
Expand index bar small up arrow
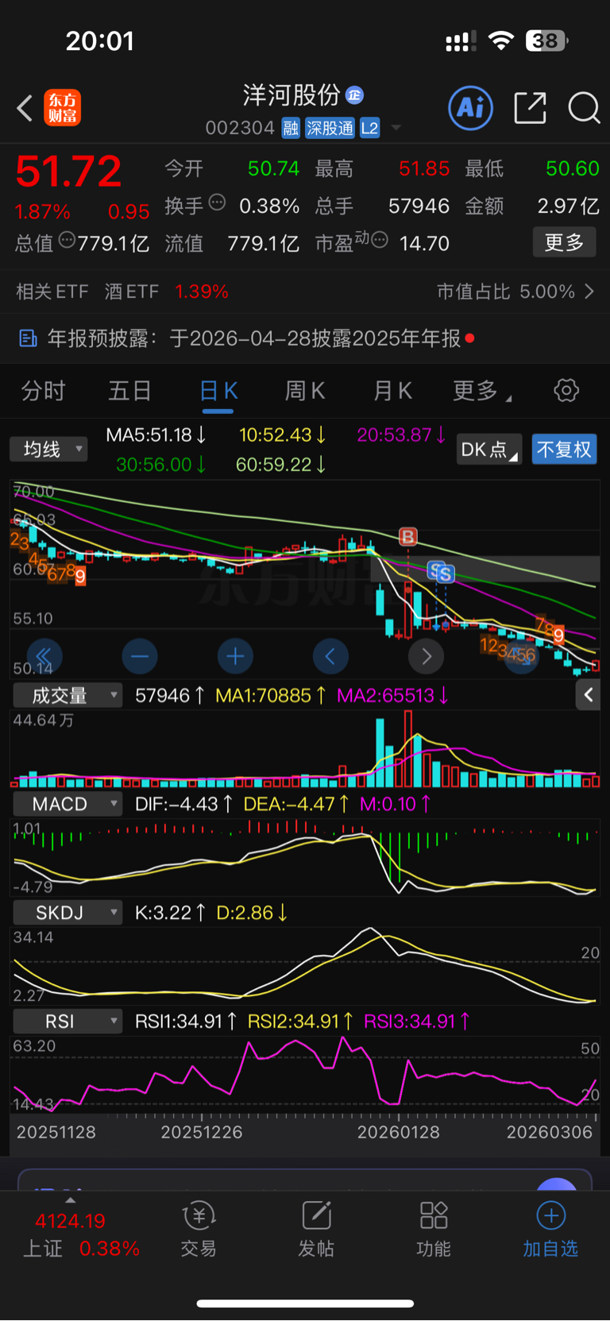click(71, 1200)
